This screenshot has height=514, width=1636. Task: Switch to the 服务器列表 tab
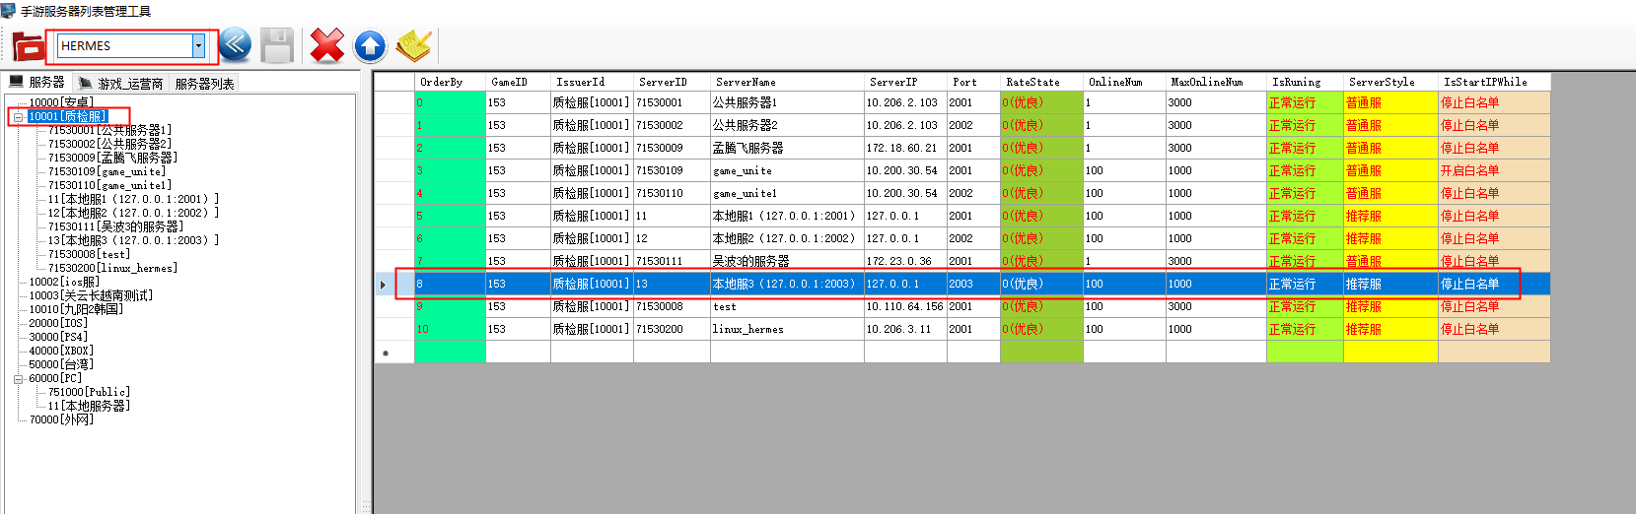click(x=204, y=84)
